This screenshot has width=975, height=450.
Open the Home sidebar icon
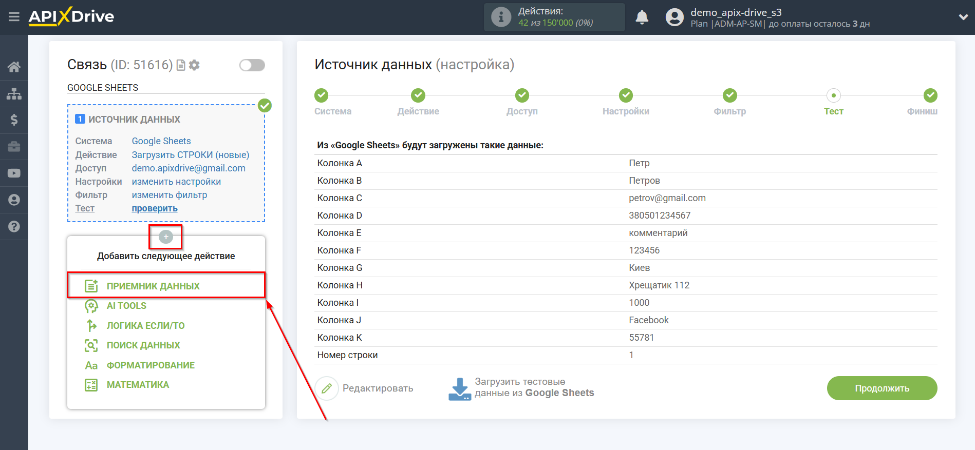[x=14, y=67]
